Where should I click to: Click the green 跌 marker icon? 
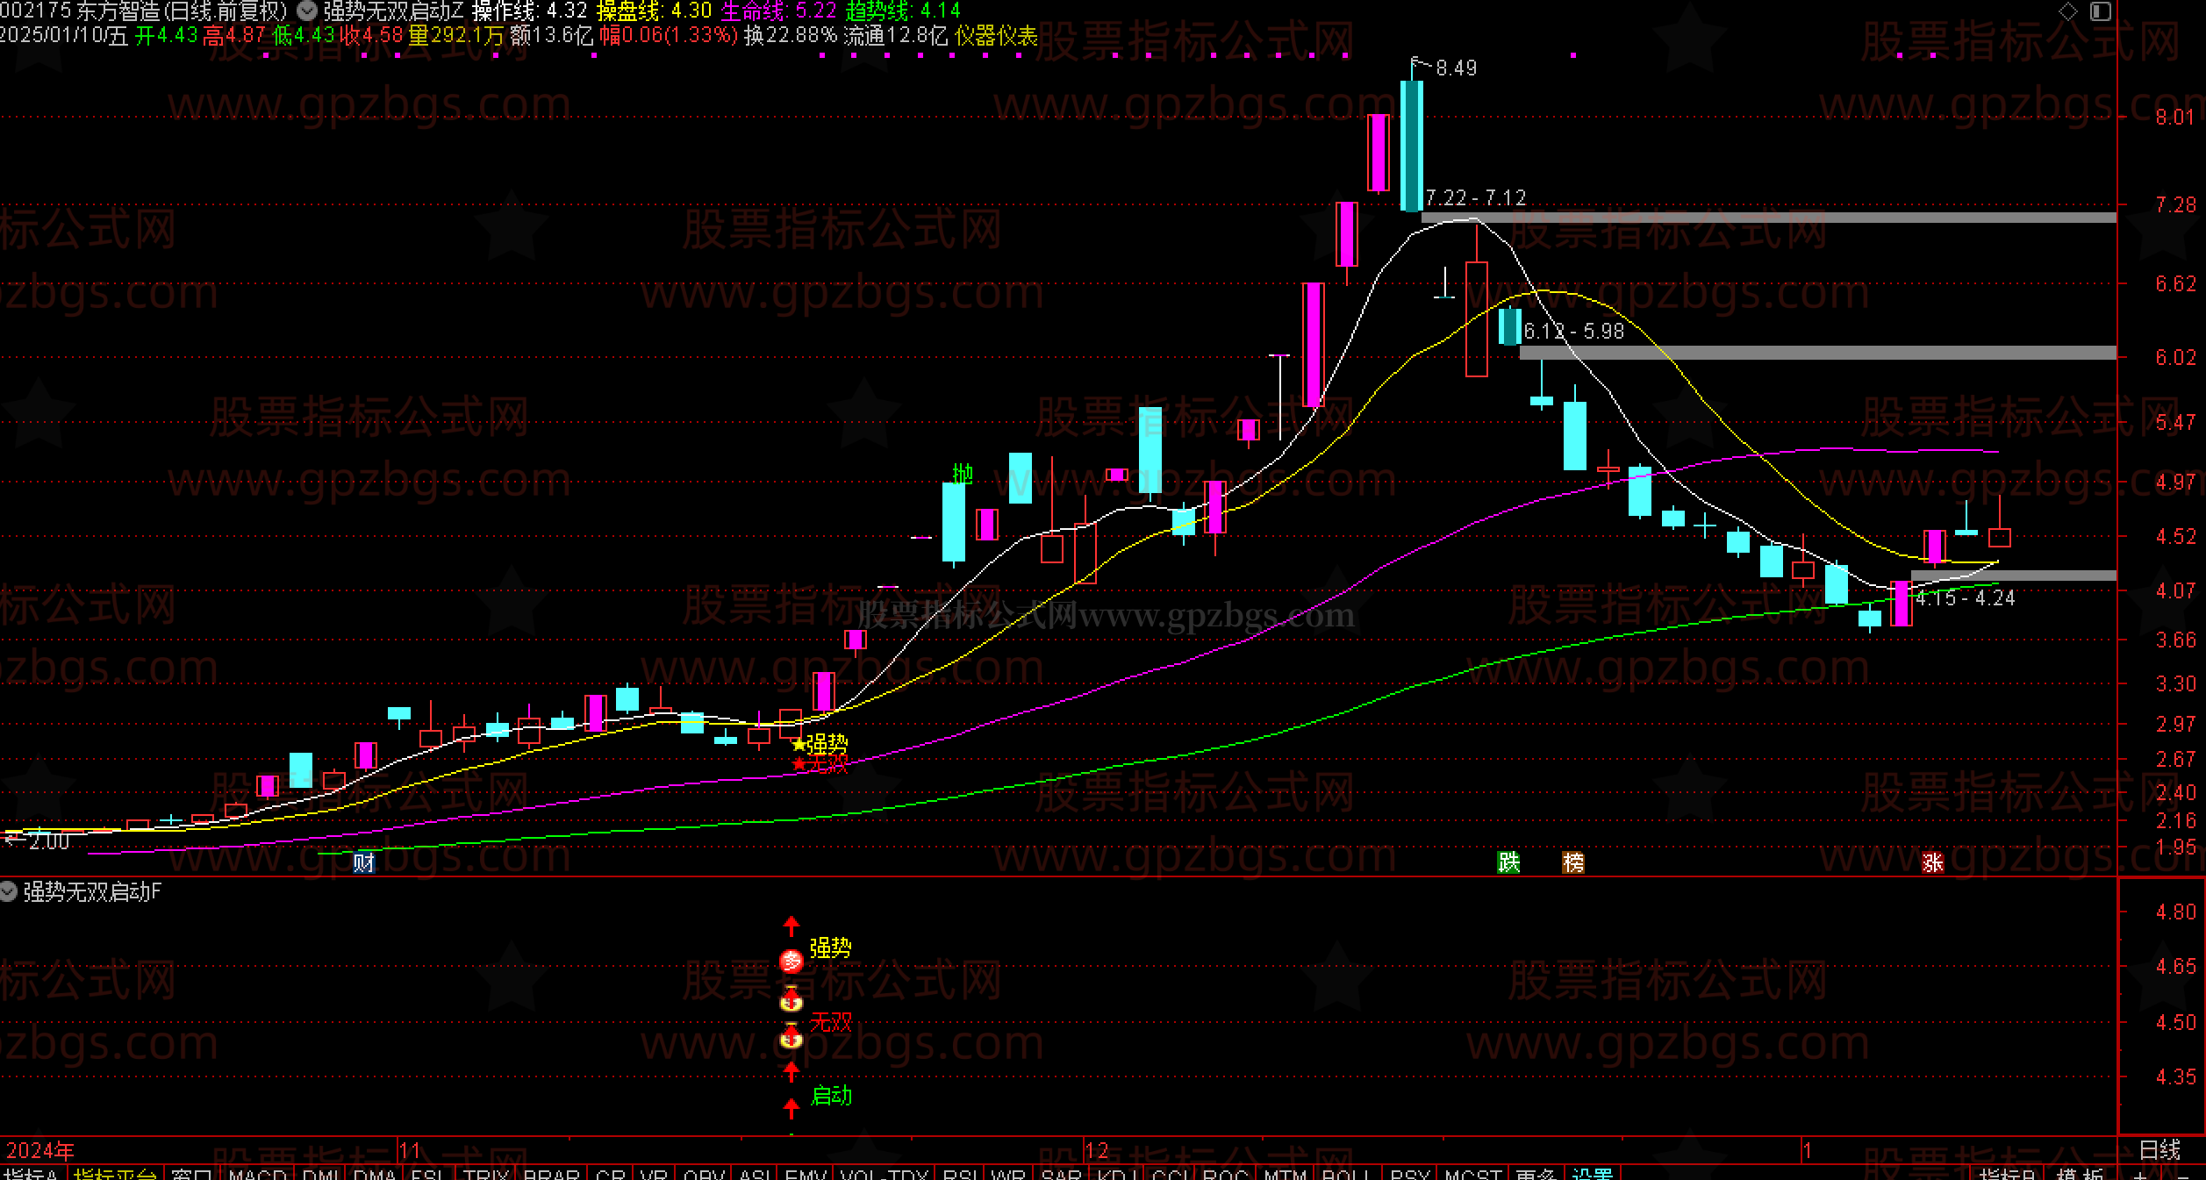tap(1508, 863)
